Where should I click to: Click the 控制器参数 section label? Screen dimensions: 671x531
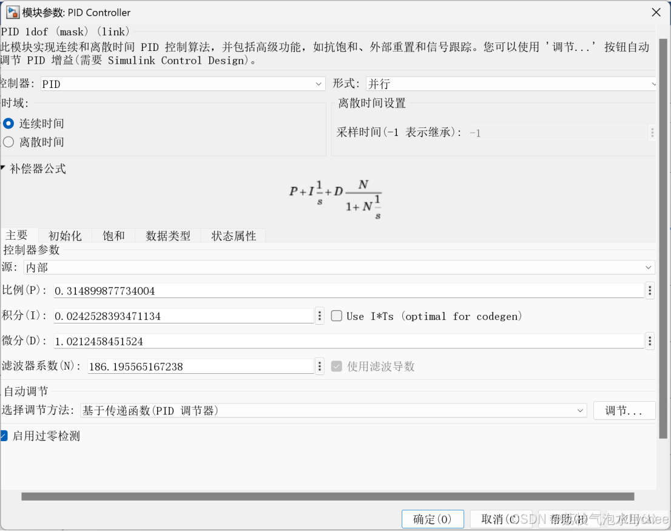click(x=31, y=250)
